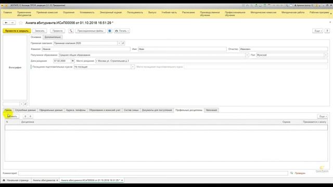Open the Приемная кампания linked record icon
Screen dimensions: 333x187
click(123, 43)
